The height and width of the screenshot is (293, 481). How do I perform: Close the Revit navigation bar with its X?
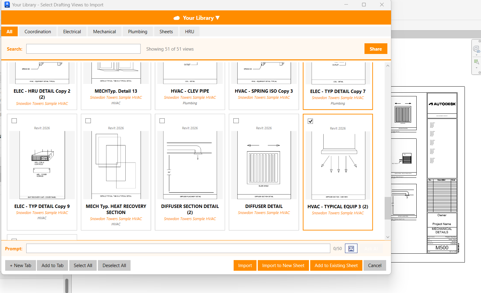click(x=479, y=41)
